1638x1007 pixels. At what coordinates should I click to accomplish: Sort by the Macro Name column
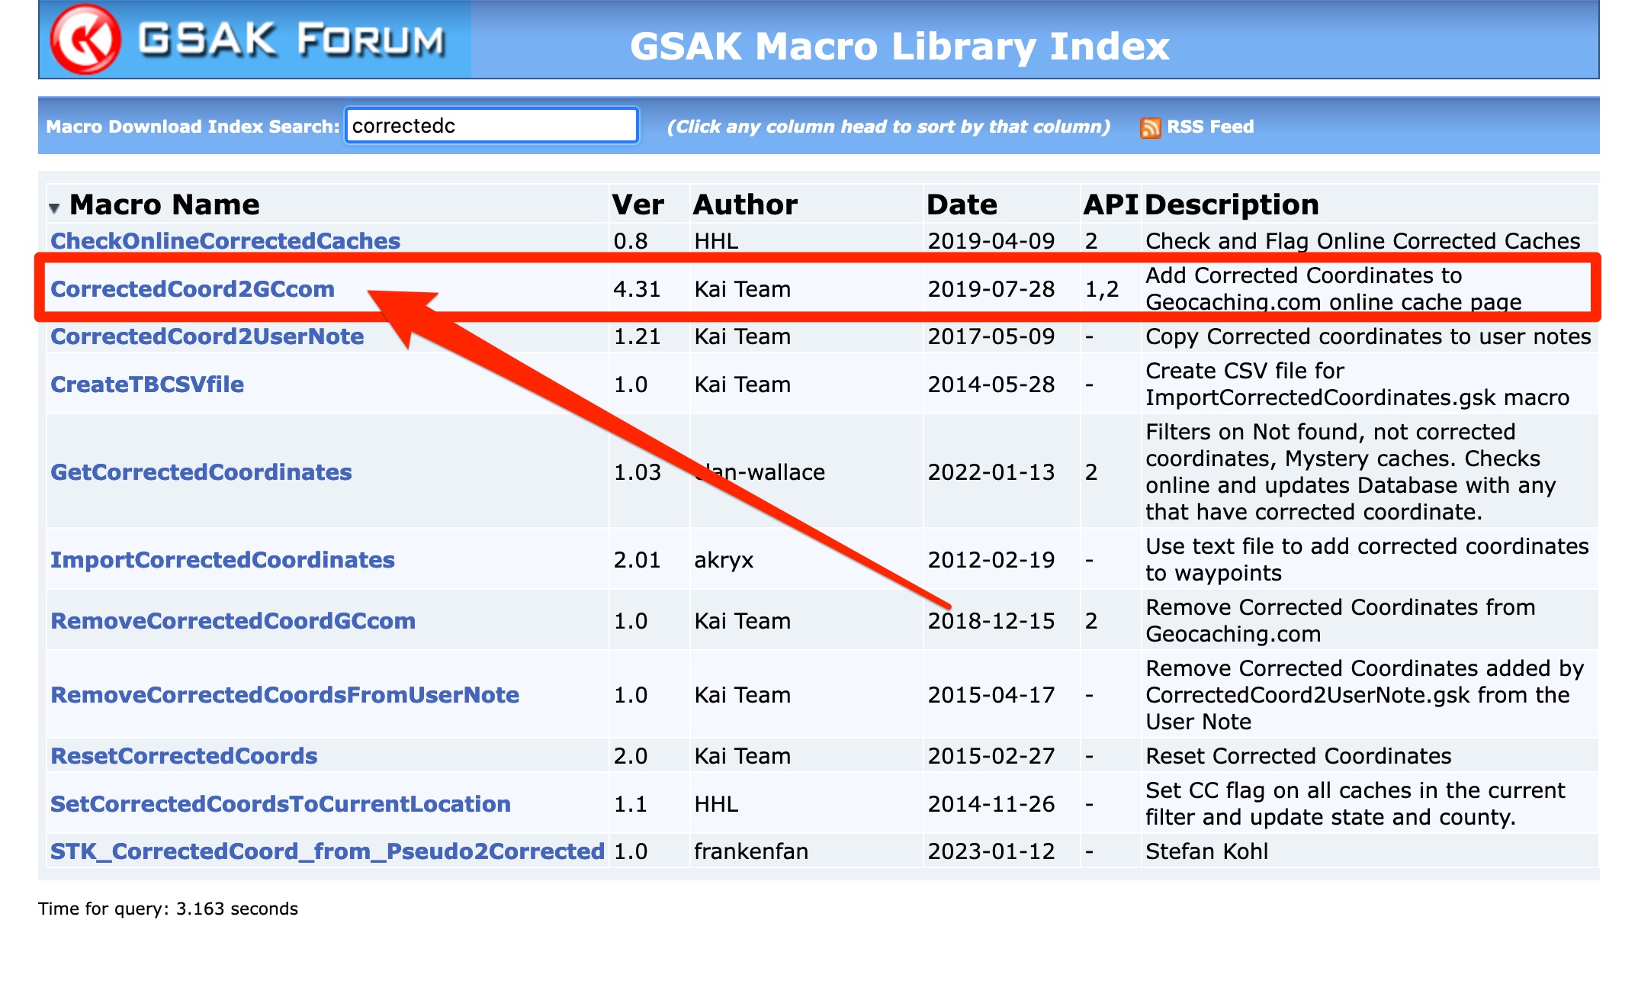tap(165, 204)
